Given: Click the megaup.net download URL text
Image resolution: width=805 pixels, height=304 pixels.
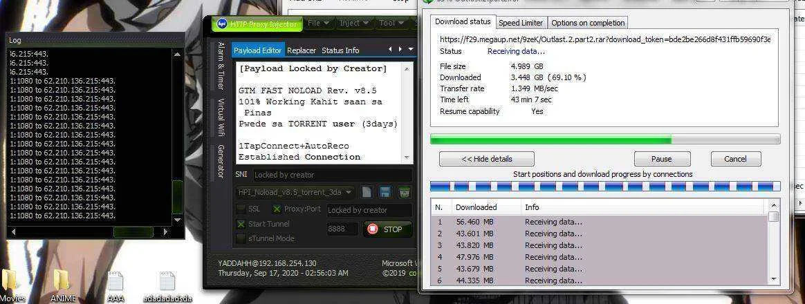Looking at the screenshot, I should 605,39.
